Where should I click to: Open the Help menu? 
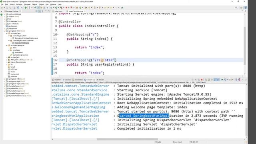tap(60, 4)
